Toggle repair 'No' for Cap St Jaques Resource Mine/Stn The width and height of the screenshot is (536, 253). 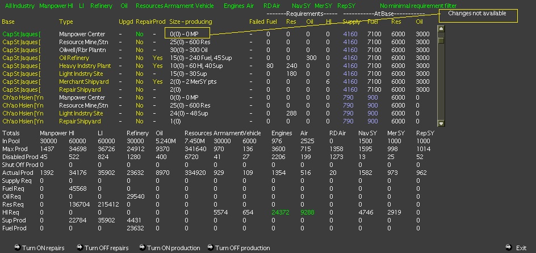(x=140, y=42)
